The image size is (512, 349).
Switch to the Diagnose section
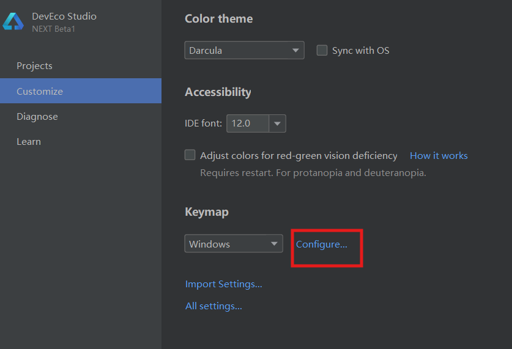pos(37,117)
